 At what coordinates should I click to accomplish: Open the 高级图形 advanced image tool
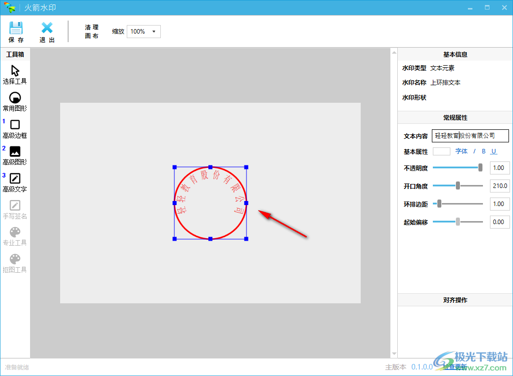pyautogui.click(x=15, y=151)
